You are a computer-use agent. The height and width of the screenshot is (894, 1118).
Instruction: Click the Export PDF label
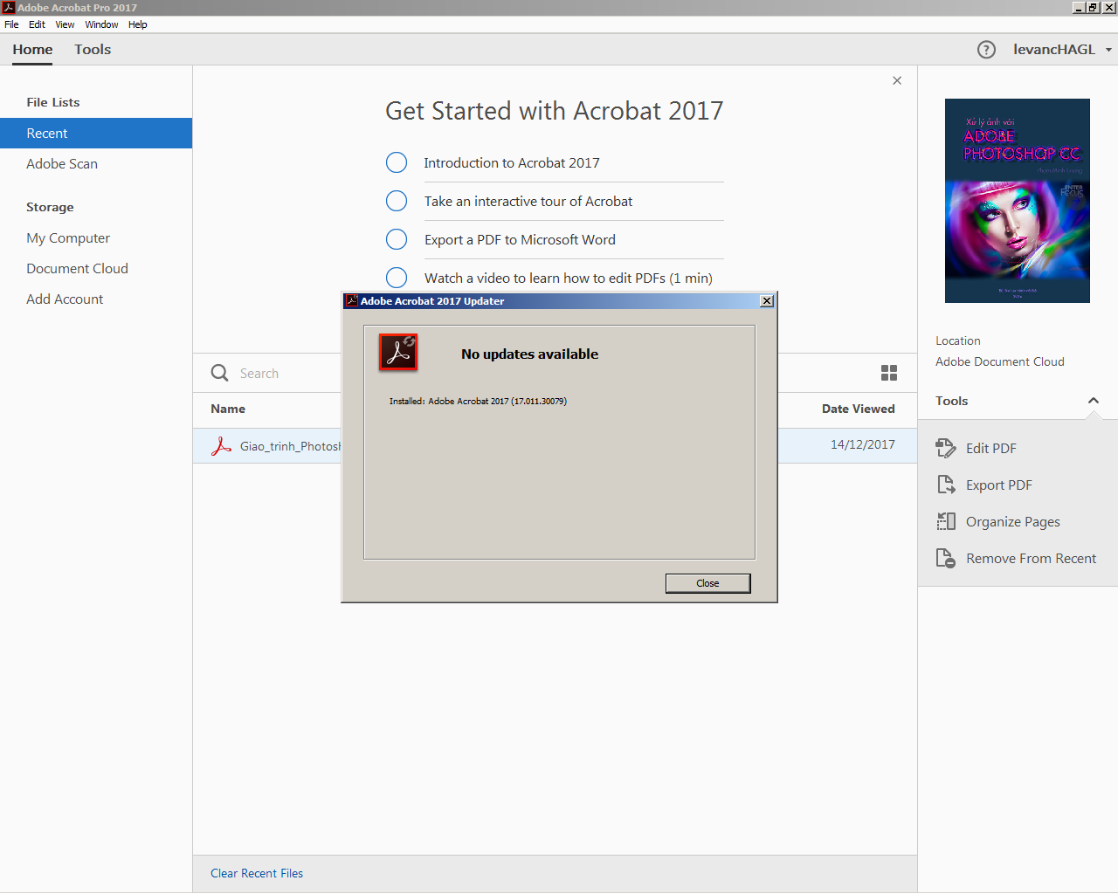point(999,485)
